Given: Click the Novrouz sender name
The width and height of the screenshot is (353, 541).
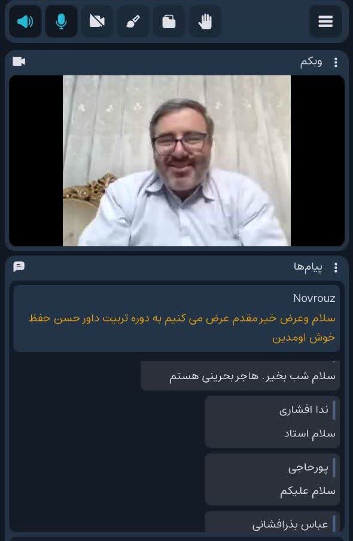Looking at the screenshot, I should [314, 298].
